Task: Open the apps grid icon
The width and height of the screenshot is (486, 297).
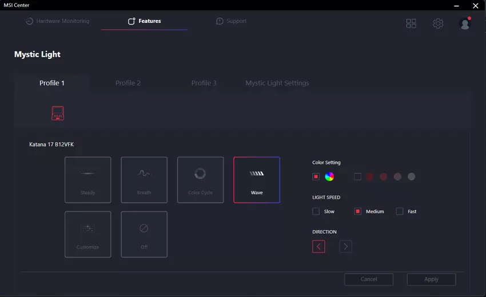Action: pos(411,23)
